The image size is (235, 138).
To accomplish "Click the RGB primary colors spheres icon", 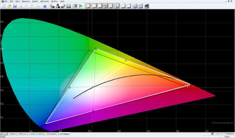I will [58, 6].
